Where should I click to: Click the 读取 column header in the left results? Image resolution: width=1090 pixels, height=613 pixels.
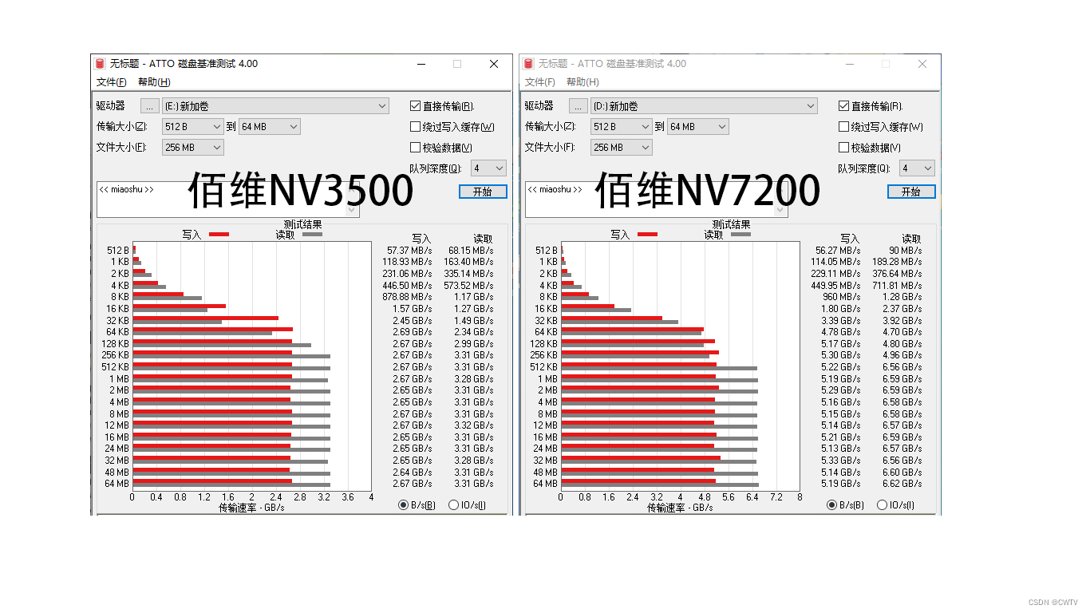pyautogui.click(x=483, y=239)
